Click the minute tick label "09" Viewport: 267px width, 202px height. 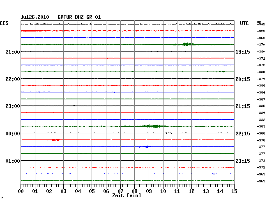pyautogui.click(x=149, y=191)
